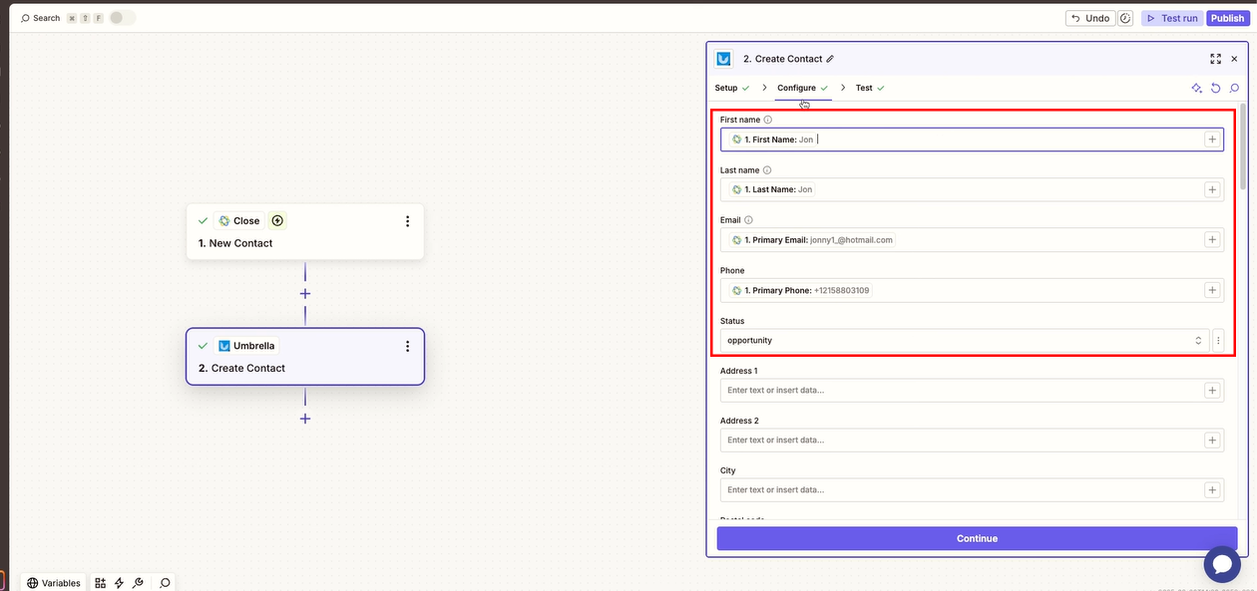Click the add components grid icon

tap(101, 583)
